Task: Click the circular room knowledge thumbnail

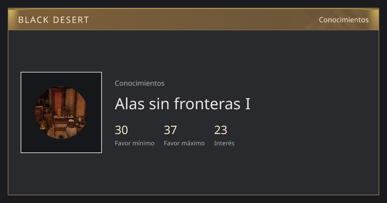Action: pos(61,112)
